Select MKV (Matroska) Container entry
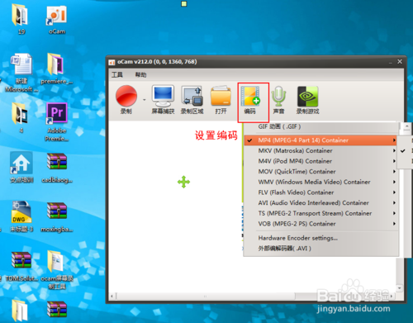The width and height of the screenshot is (413, 323). pos(320,150)
